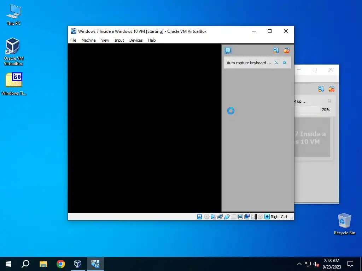362x271 pixels.
Task: Click the keyboard capture arrow indicator
Action: (x=267, y=216)
